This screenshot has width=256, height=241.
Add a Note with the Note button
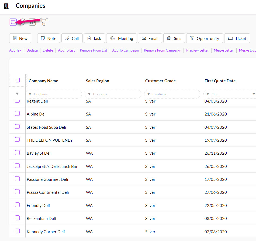pyautogui.click(x=49, y=38)
